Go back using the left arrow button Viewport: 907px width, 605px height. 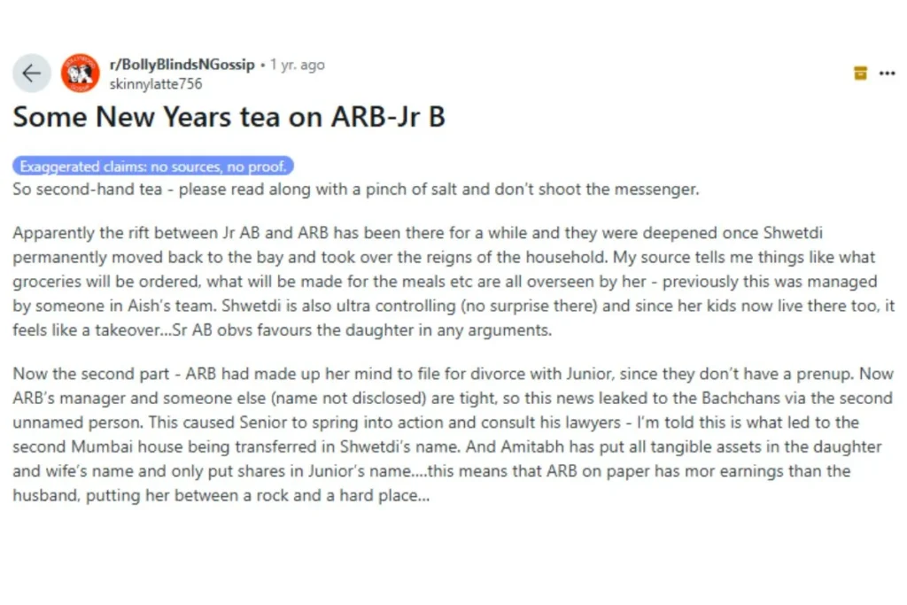pyautogui.click(x=31, y=73)
